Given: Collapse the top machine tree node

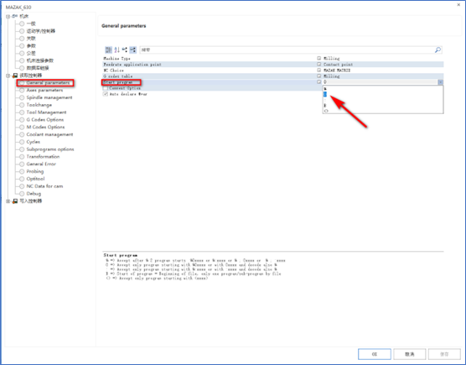Looking at the screenshot, I should pyautogui.click(x=8, y=16).
